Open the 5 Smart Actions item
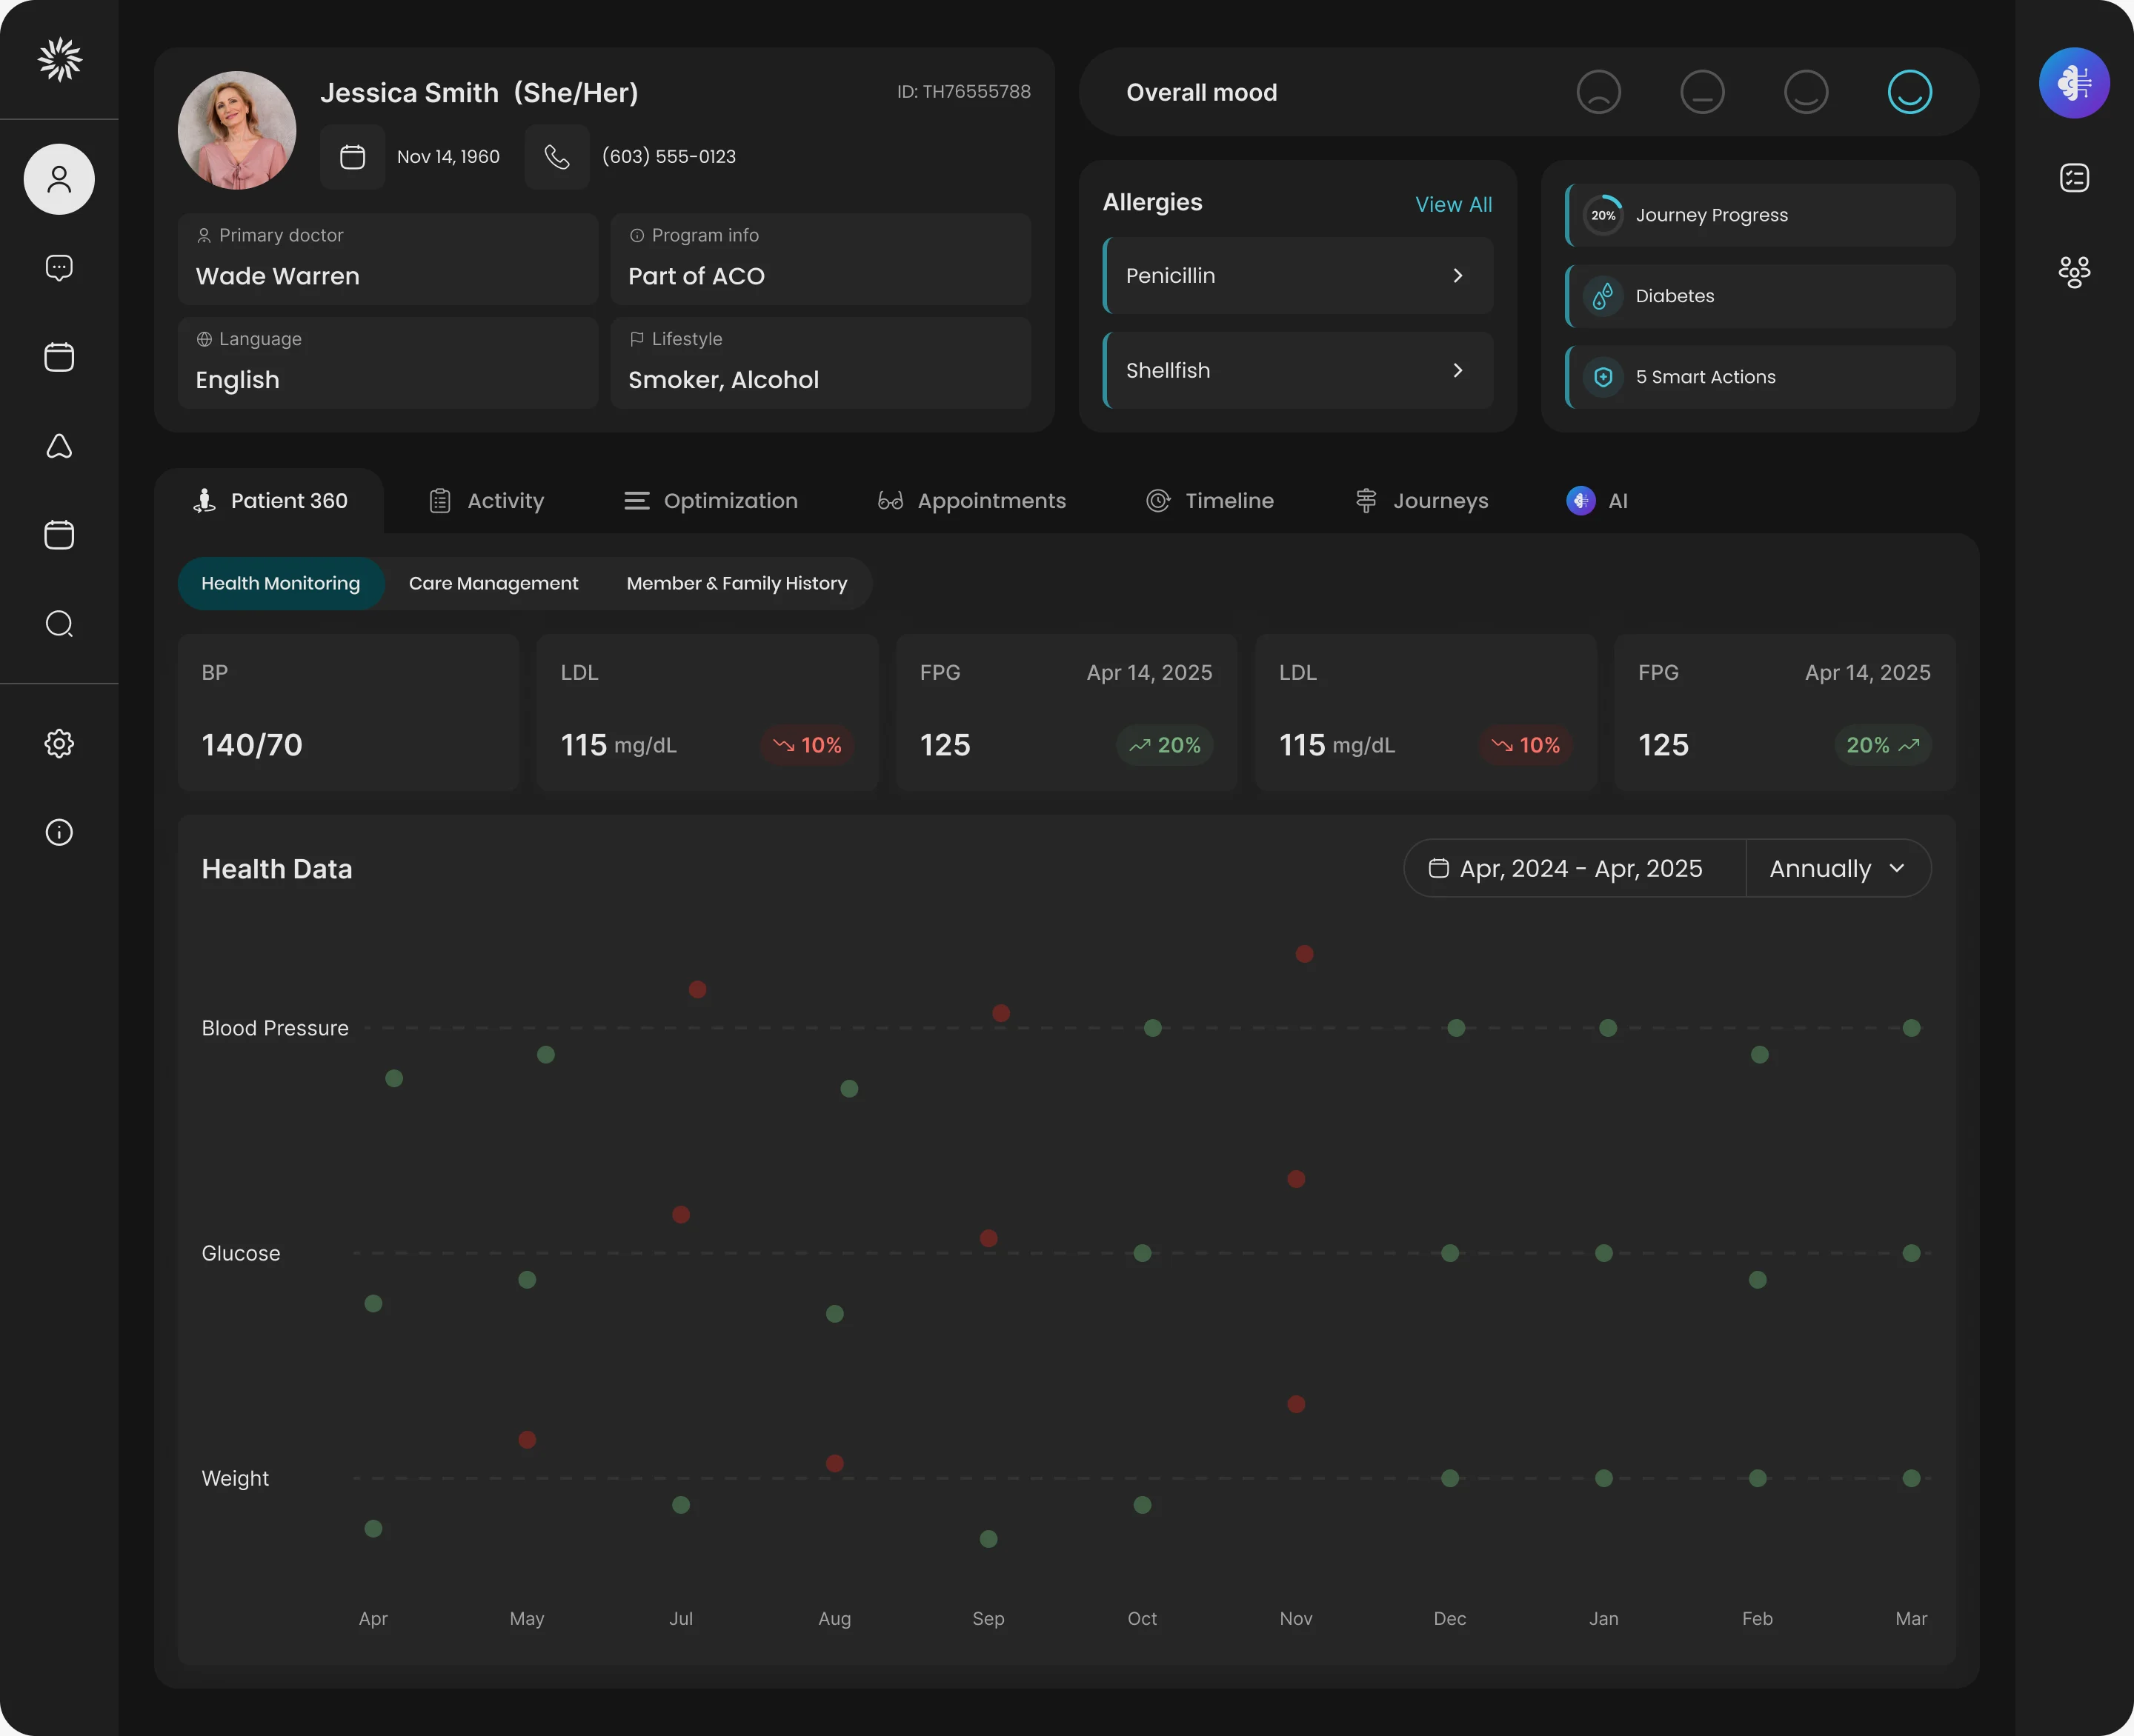Screen dimensions: 2134x1736 1760,377
